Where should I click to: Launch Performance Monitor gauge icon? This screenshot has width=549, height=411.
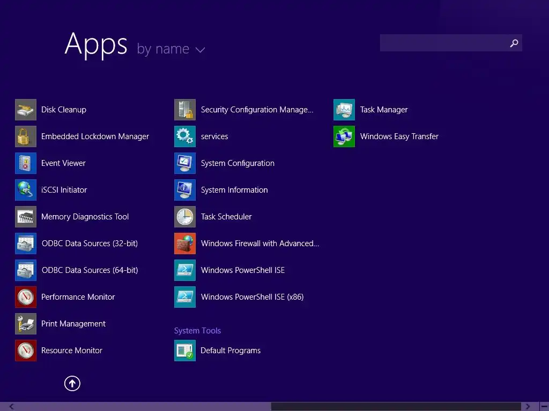coord(26,296)
